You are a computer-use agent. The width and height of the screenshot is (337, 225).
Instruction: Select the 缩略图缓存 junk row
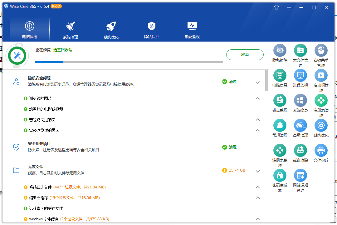tap(62, 198)
